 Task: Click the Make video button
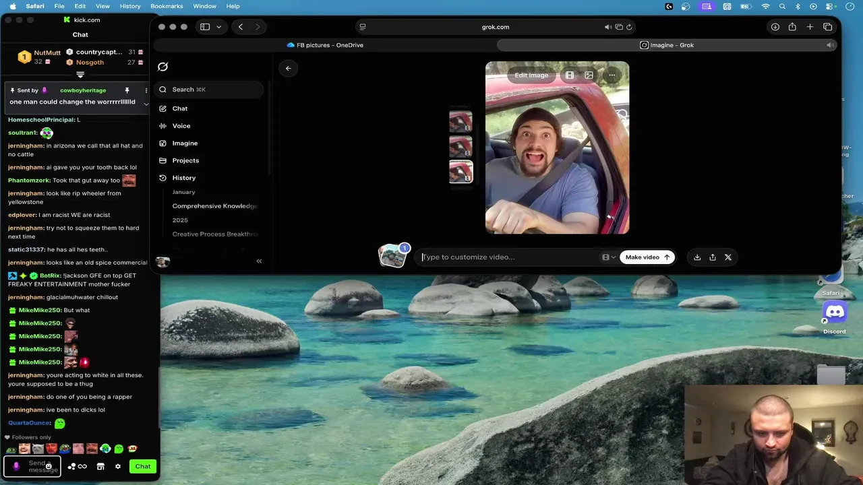tap(647, 257)
